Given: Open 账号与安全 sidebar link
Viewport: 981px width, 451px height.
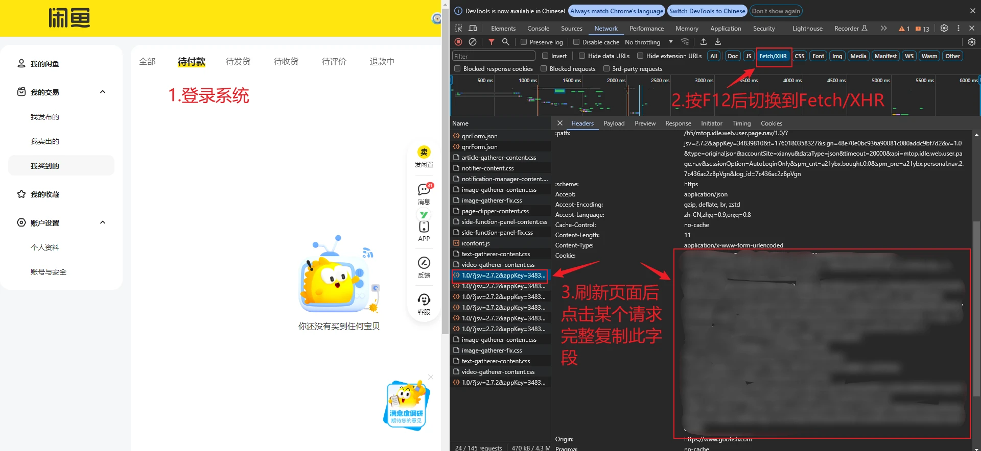Looking at the screenshot, I should pos(49,272).
